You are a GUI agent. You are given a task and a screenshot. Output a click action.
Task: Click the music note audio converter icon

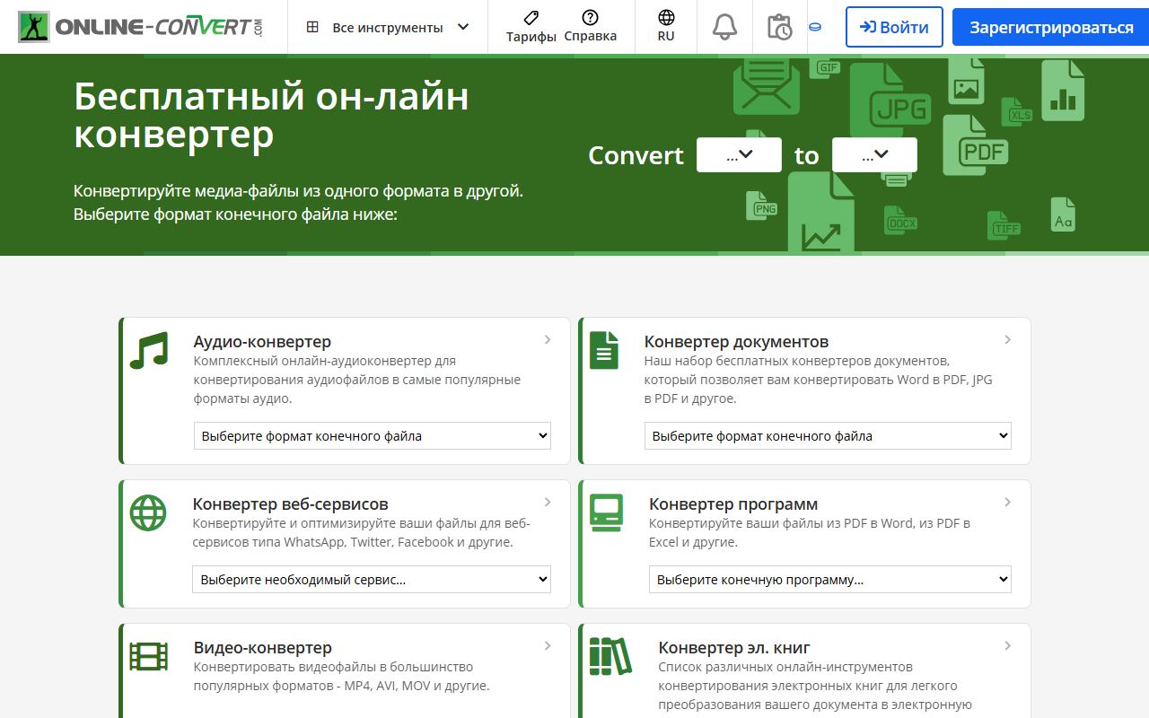point(149,351)
